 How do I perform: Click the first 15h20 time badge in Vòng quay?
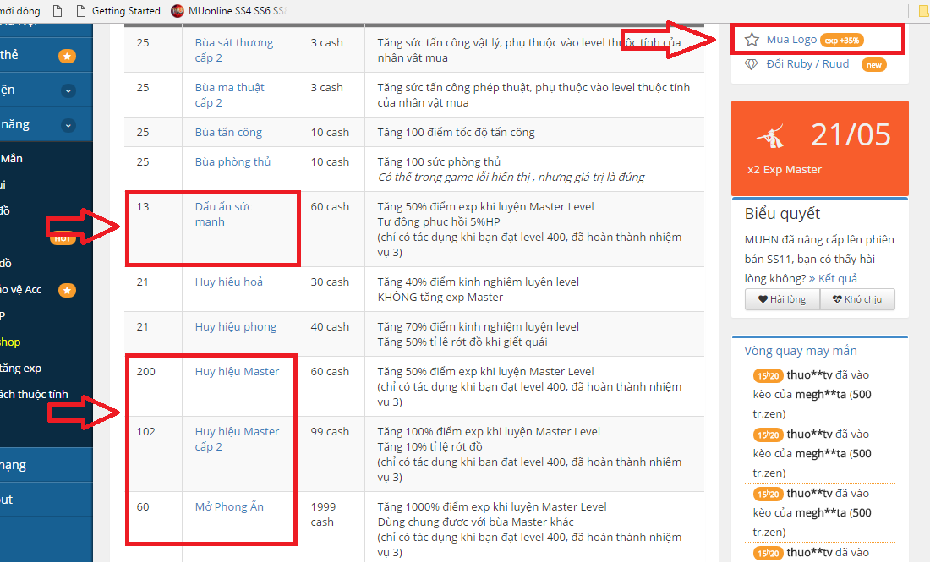coord(768,375)
